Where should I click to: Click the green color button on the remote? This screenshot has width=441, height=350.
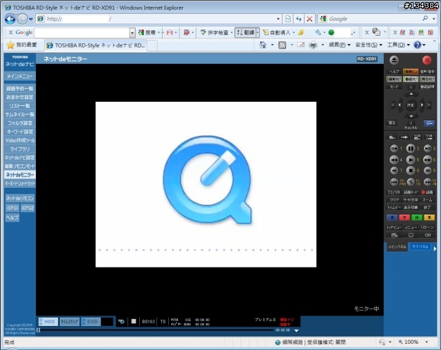coord(417,217)
